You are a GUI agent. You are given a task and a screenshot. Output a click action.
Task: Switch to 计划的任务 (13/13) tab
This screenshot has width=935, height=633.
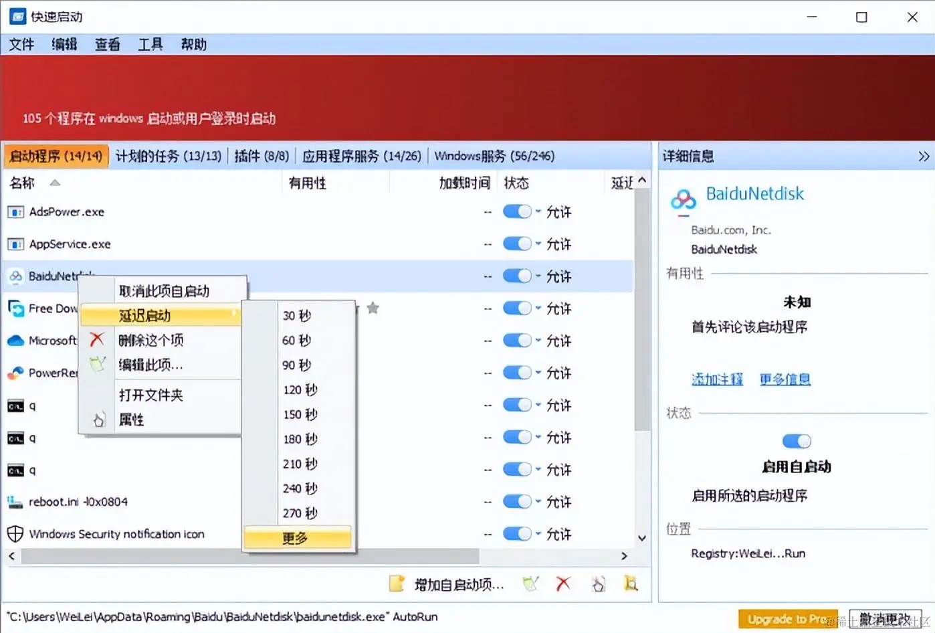169,157
